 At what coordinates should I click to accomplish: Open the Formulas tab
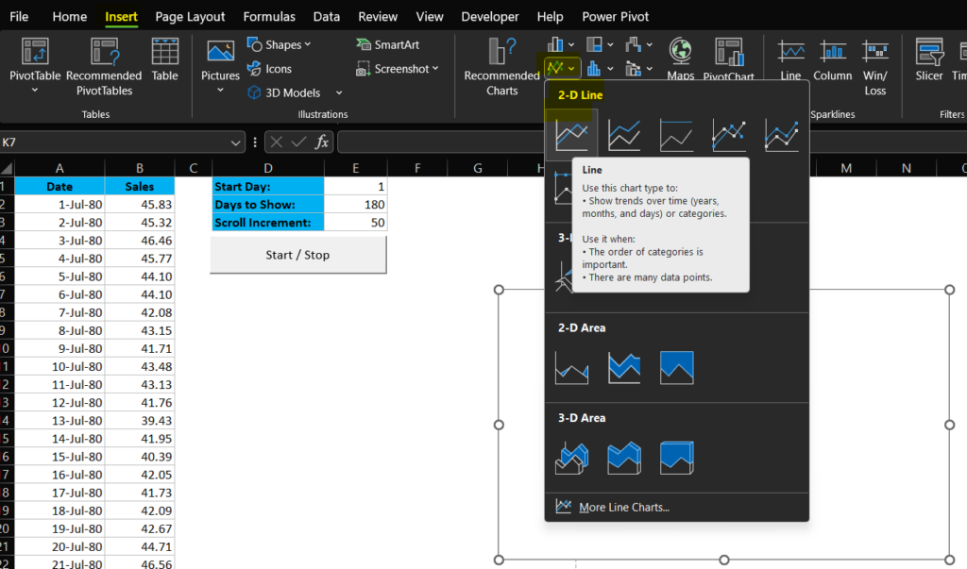tap(269, 17)
